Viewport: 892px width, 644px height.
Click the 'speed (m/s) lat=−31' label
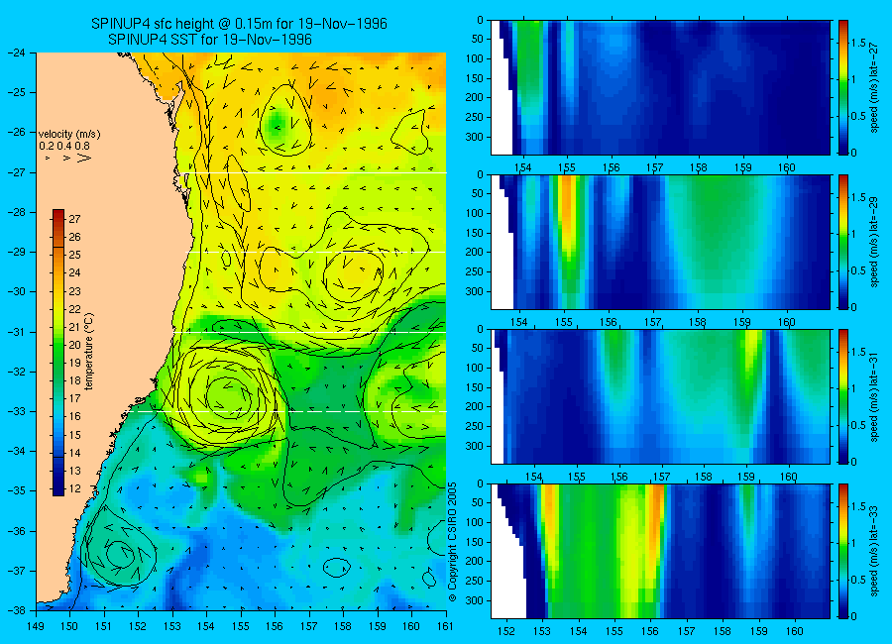pos(874,396)
